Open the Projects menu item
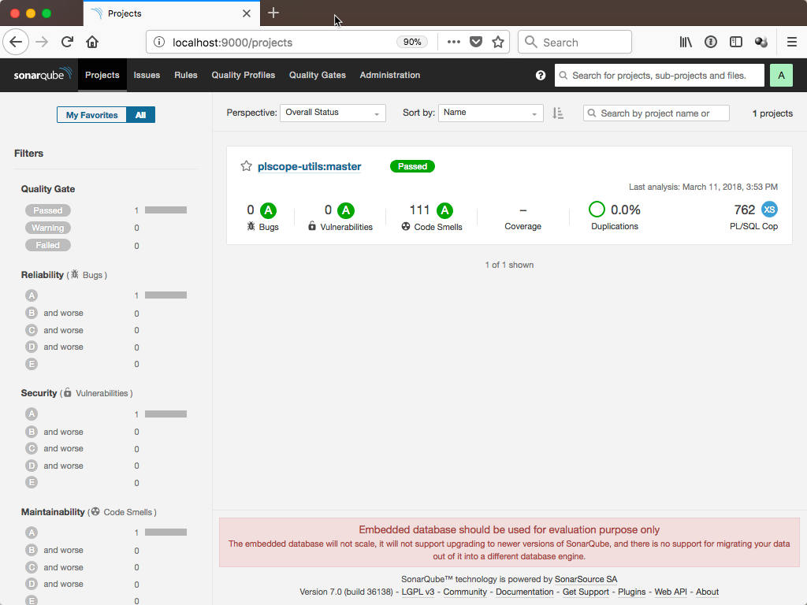This screenshot has width=807, height=605. click(102, 75)
